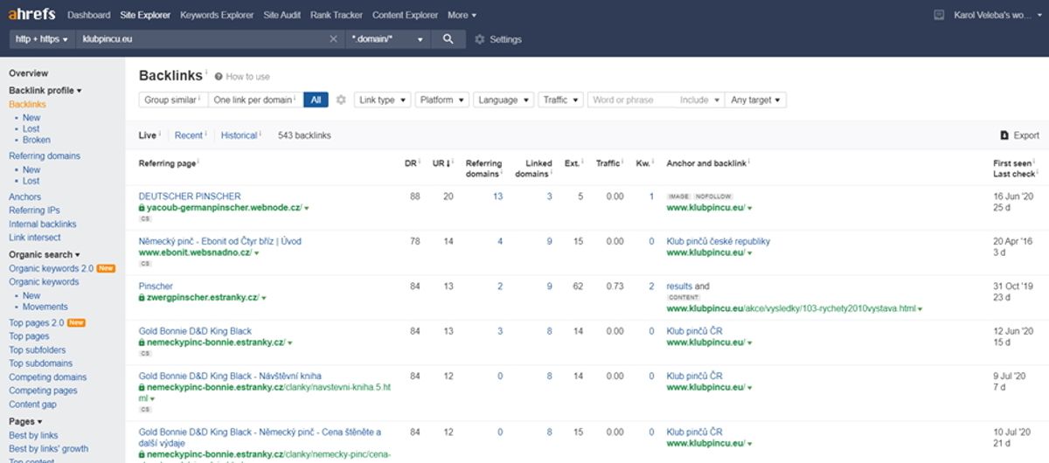Open Anchors in sidebar

click(x=24, y=197)
